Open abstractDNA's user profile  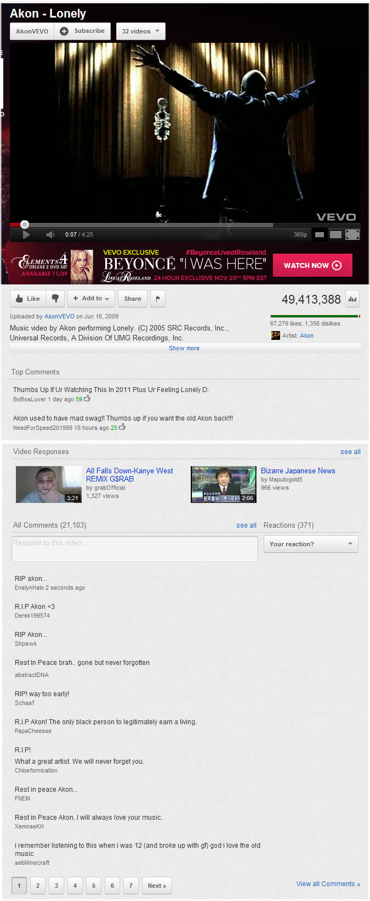(32, 675)
